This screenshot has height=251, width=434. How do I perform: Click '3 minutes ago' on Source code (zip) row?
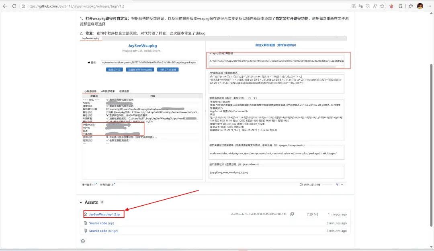336,223
